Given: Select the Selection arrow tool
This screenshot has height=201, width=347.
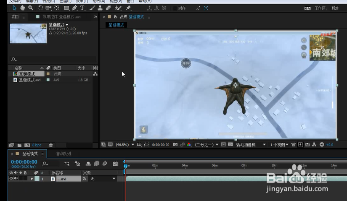Looking at the screenshot, I should (14, 8).
